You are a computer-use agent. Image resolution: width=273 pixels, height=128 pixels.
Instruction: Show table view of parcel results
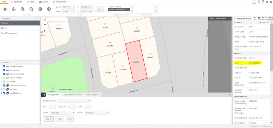tap(259, 18)
